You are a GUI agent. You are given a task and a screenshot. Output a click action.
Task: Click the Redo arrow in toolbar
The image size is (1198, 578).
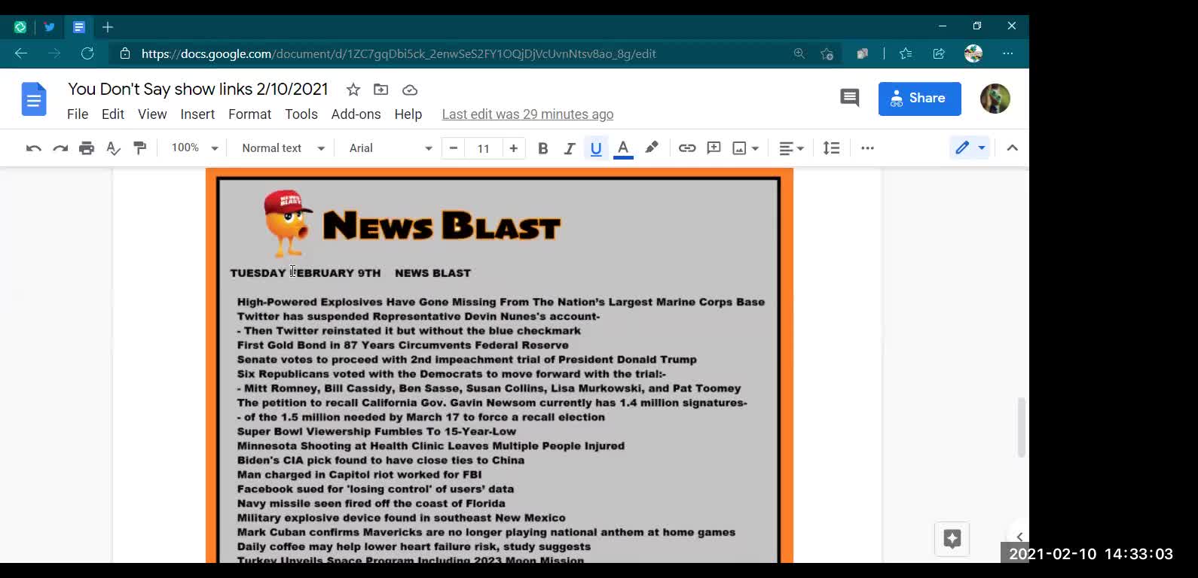[x=60, y=148]
